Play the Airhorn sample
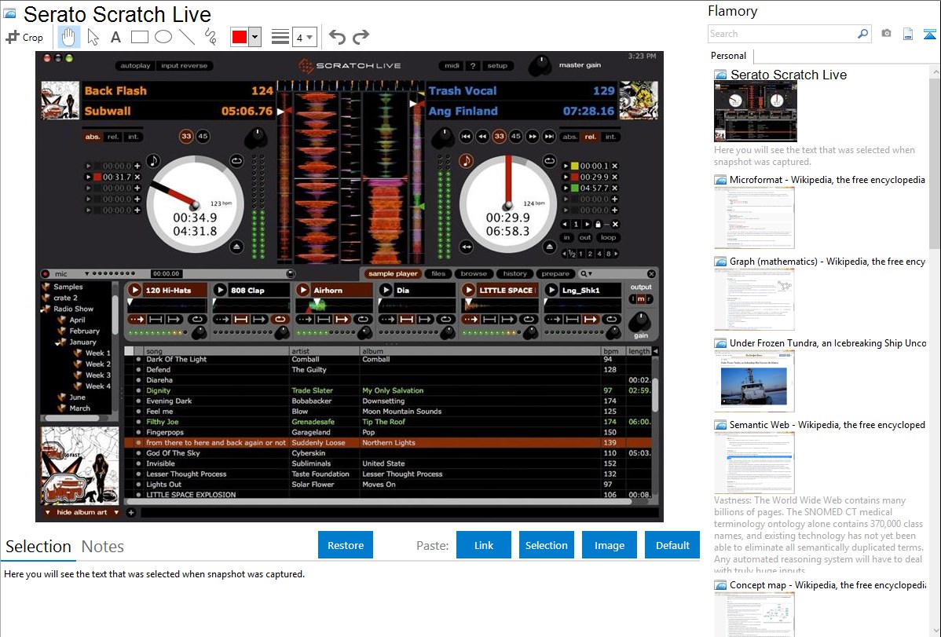 pos(303,291)
